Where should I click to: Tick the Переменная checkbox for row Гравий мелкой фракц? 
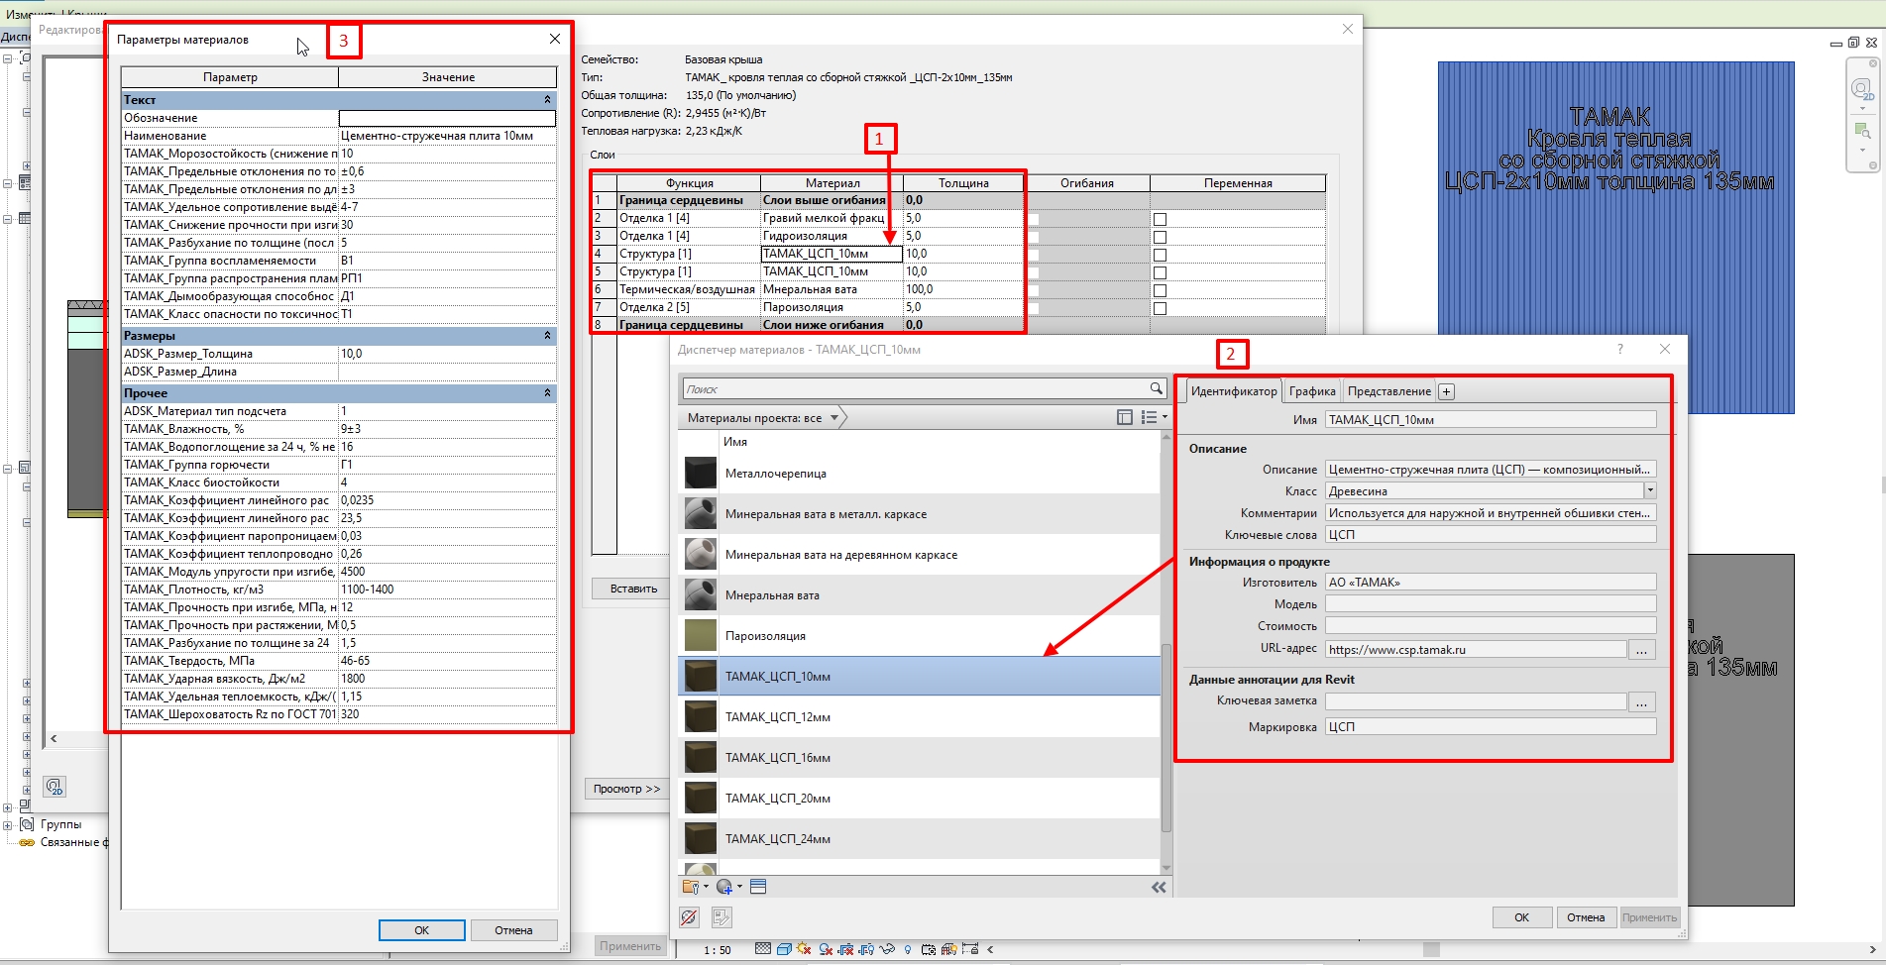point(1160,219)
